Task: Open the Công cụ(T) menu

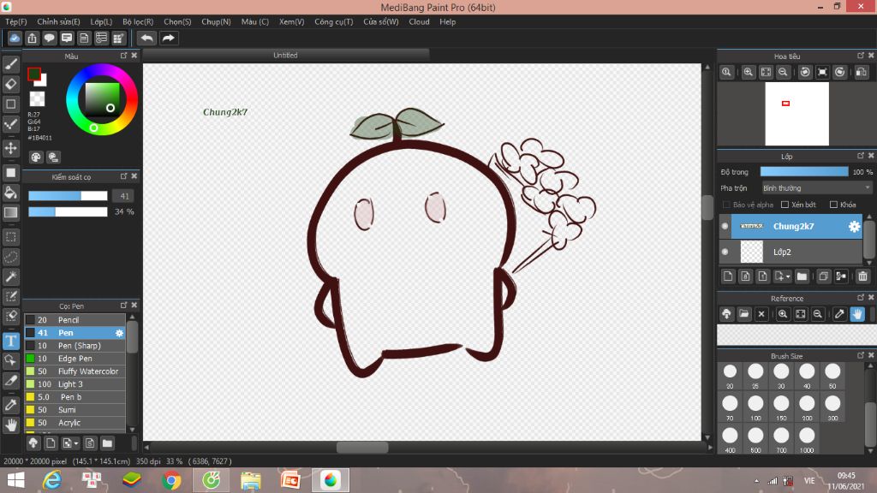Action: [334, 21]
